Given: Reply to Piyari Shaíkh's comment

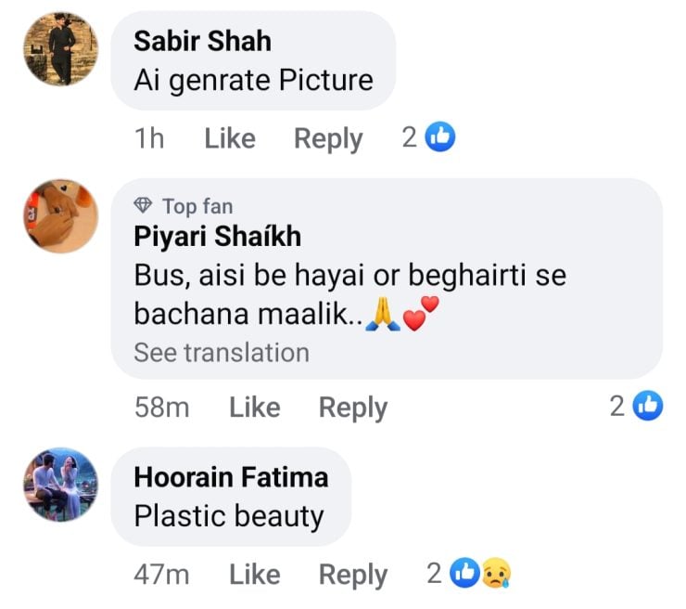Looking at the screenshot, I should point(353,407).
